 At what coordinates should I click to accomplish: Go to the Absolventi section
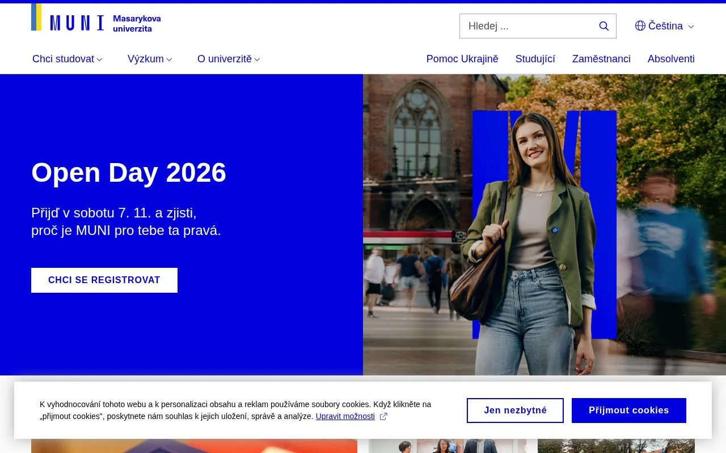pyautogui.click(x=671, y=59)
